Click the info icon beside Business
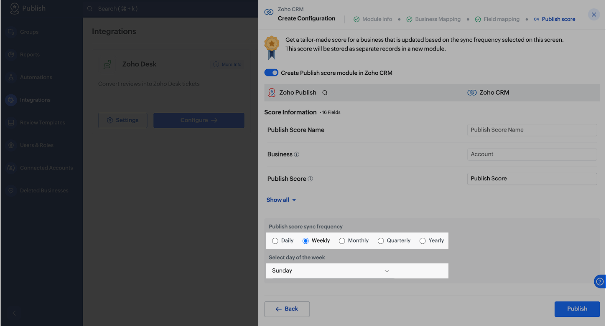 (x=297, y=154)
